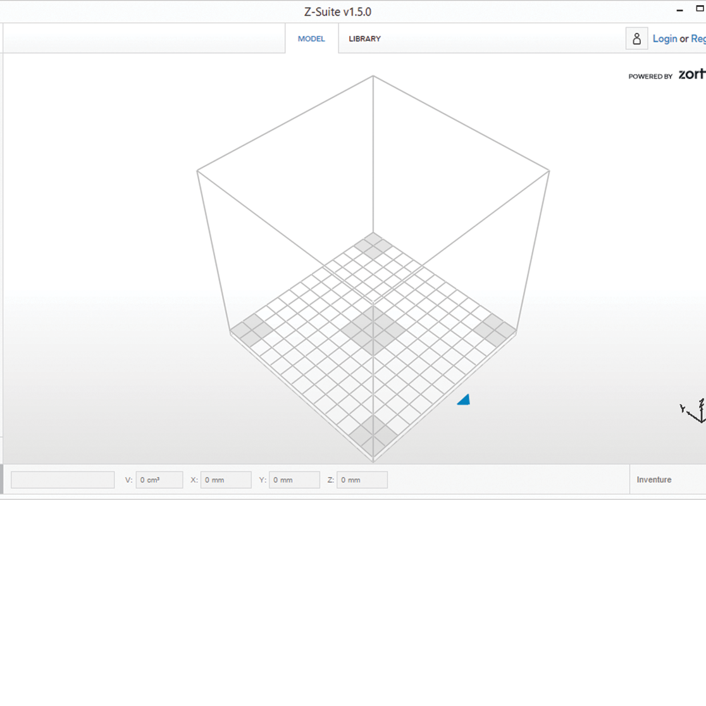The height and width of the screenshot is (706, 706).
Task: Click the Y dimension field
Action: tap(294, 480)
